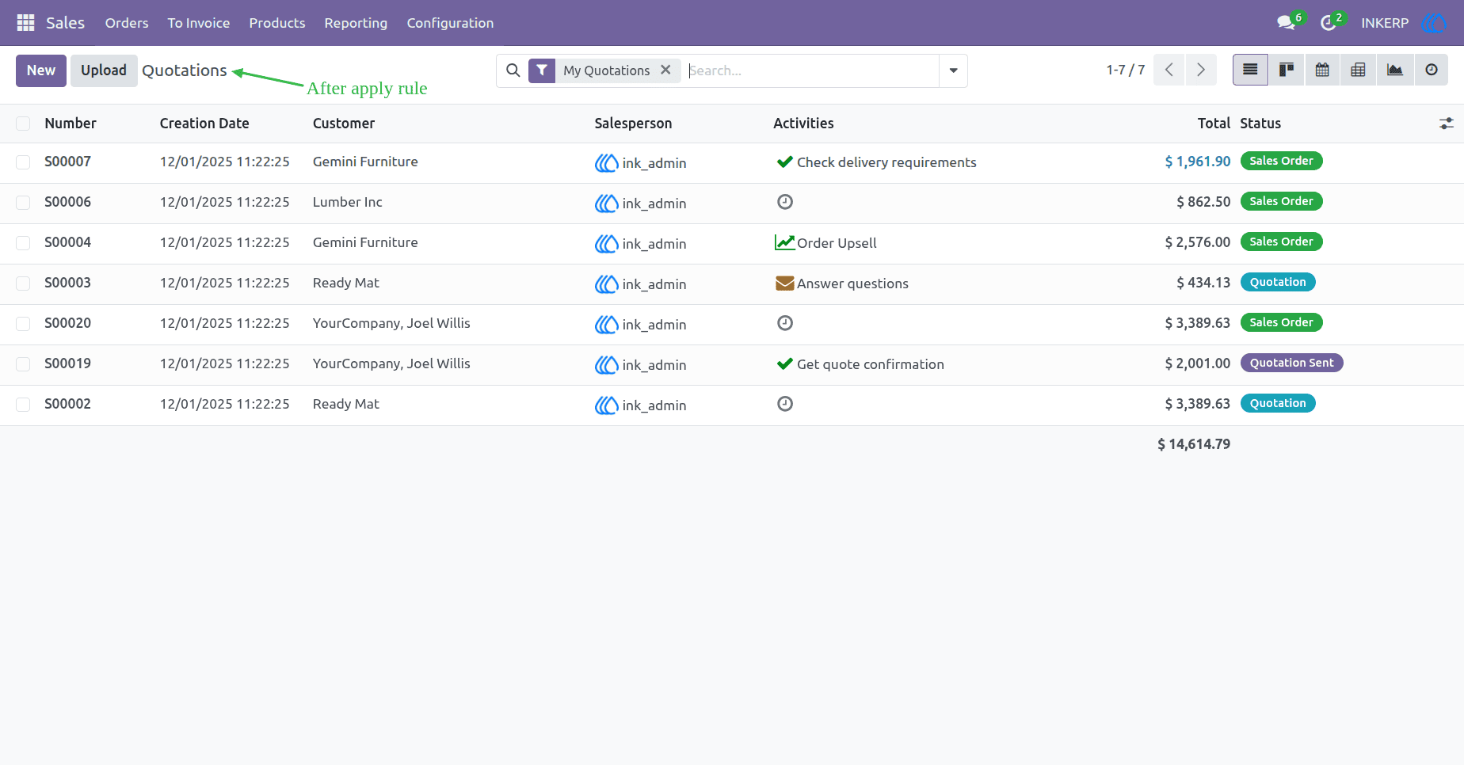Select checkbox for order S00004

point(23,243)
